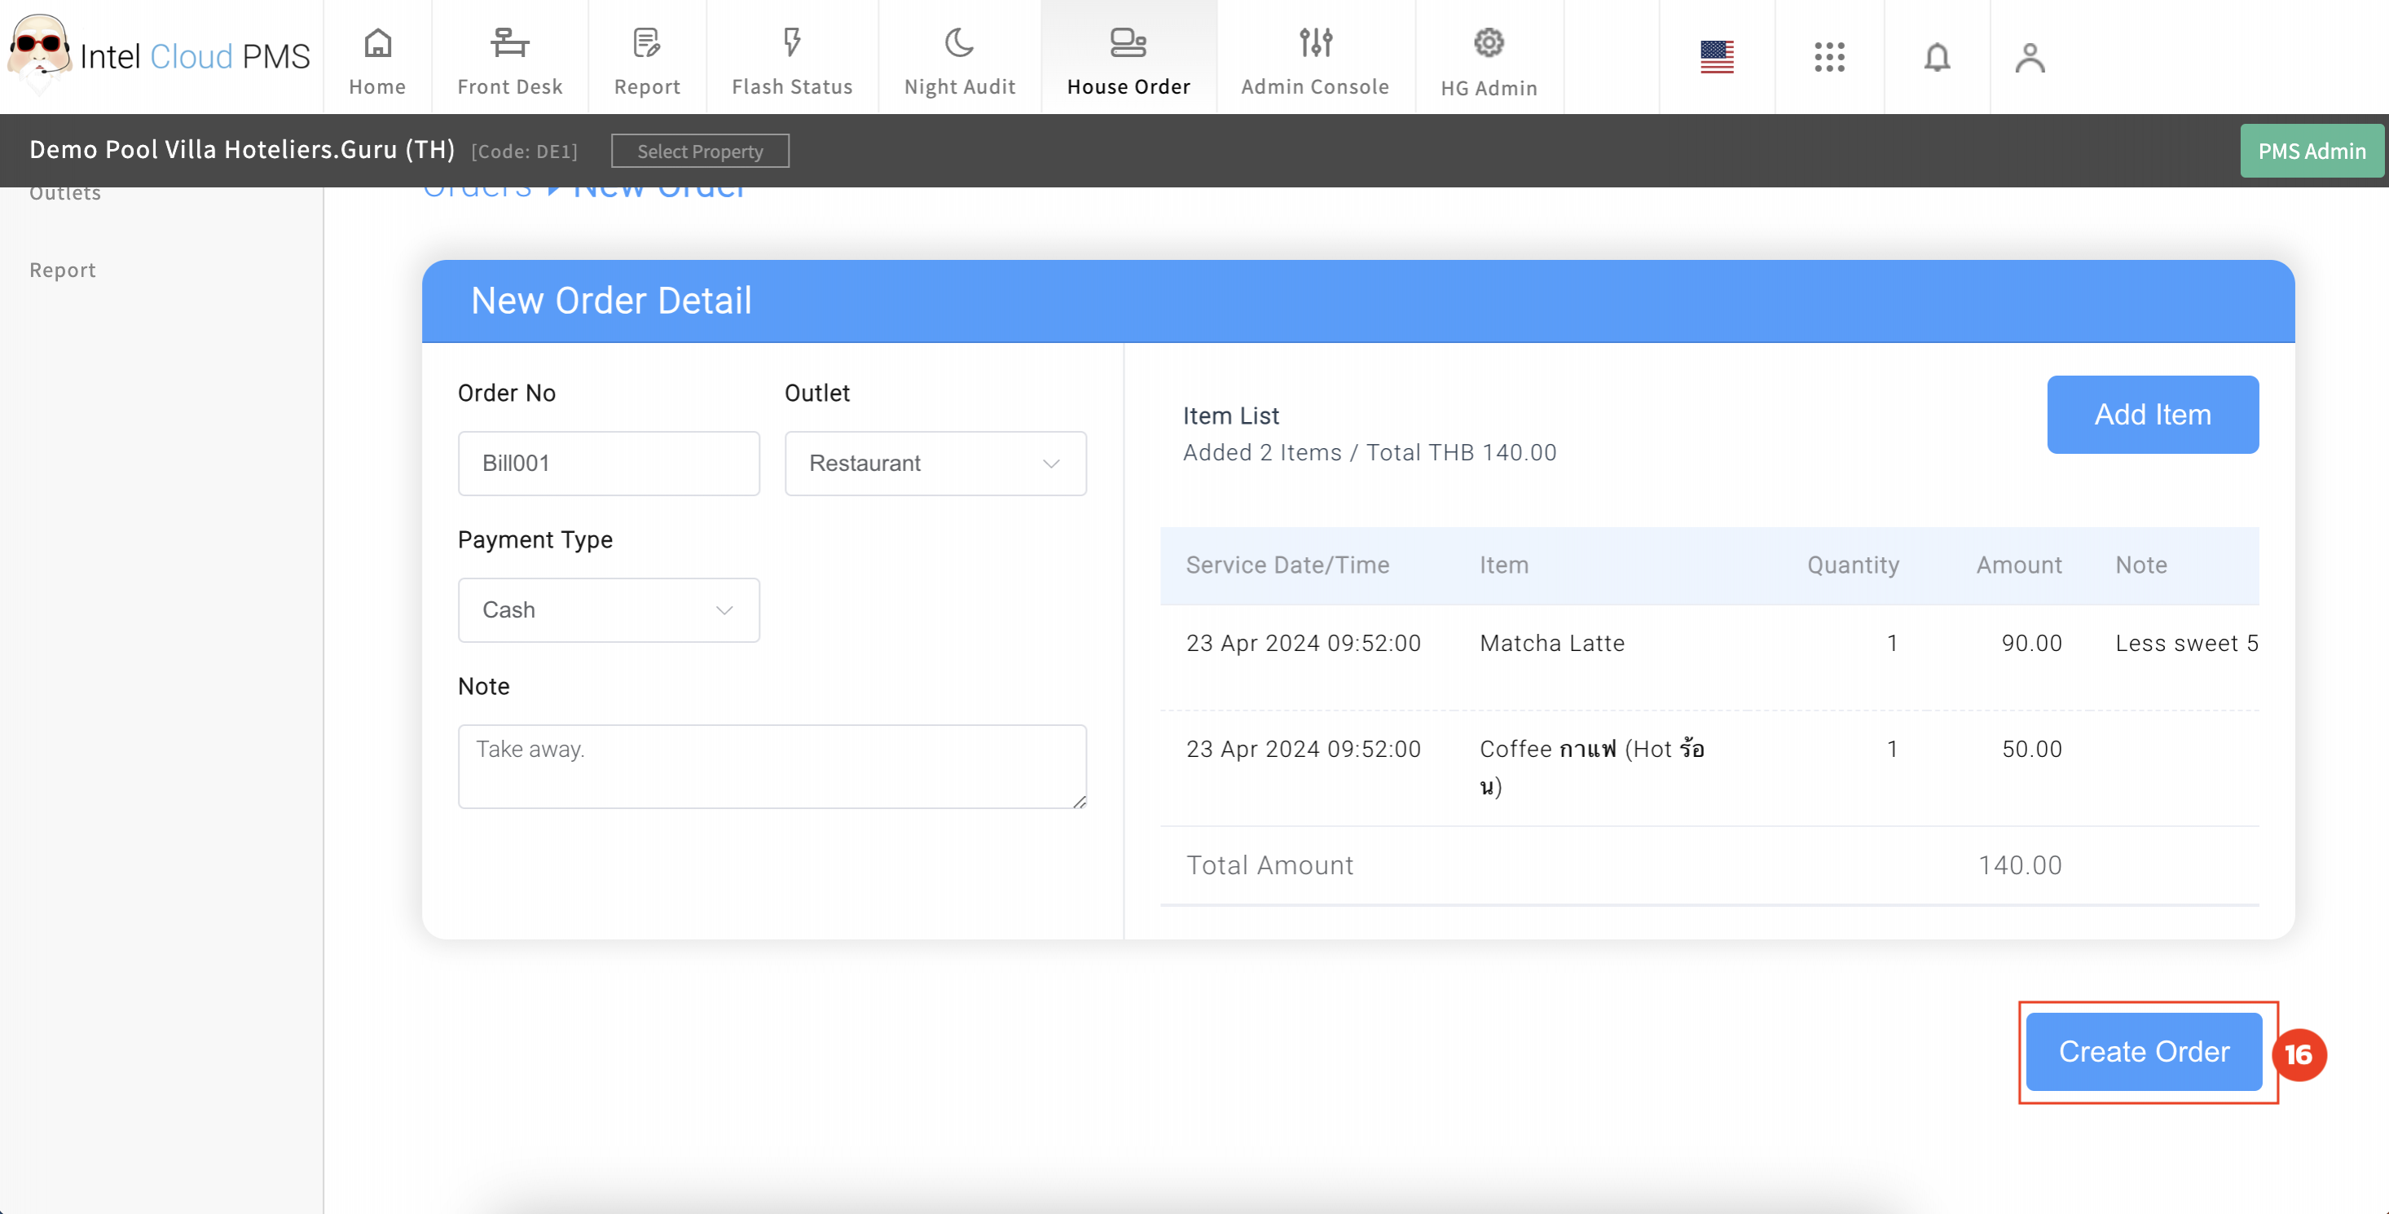The height and width of the screenshot is (1214, 2389).
Task: Open Report in the left sidebar
Action: (x=62, y=270)
